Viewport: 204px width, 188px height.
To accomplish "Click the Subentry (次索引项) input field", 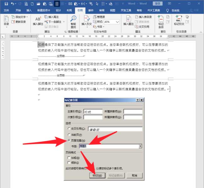I will [x=93, y=117].
